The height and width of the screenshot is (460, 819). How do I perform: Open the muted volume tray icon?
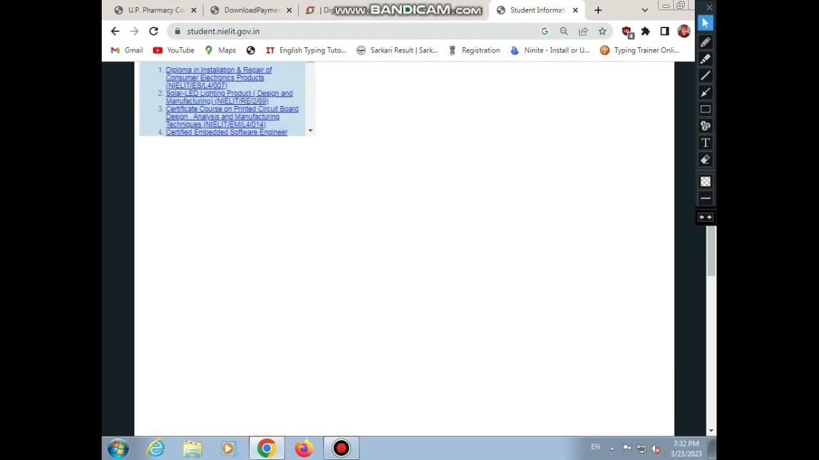656,449
